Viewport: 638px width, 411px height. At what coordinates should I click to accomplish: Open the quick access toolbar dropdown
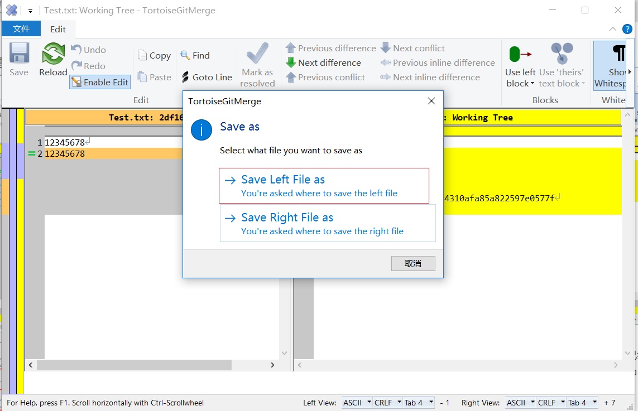[30, 11]
